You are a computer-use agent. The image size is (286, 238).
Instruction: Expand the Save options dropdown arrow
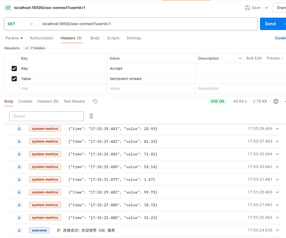click(266, 8)
